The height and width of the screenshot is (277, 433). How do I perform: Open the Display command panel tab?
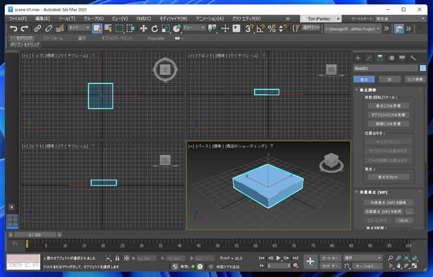(x=402, y=58)
